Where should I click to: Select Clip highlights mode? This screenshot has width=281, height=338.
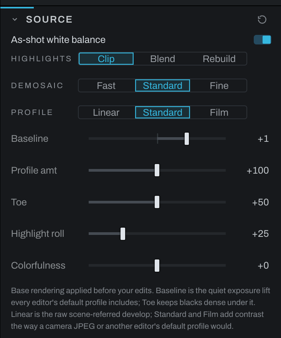(x=106, y=59)
